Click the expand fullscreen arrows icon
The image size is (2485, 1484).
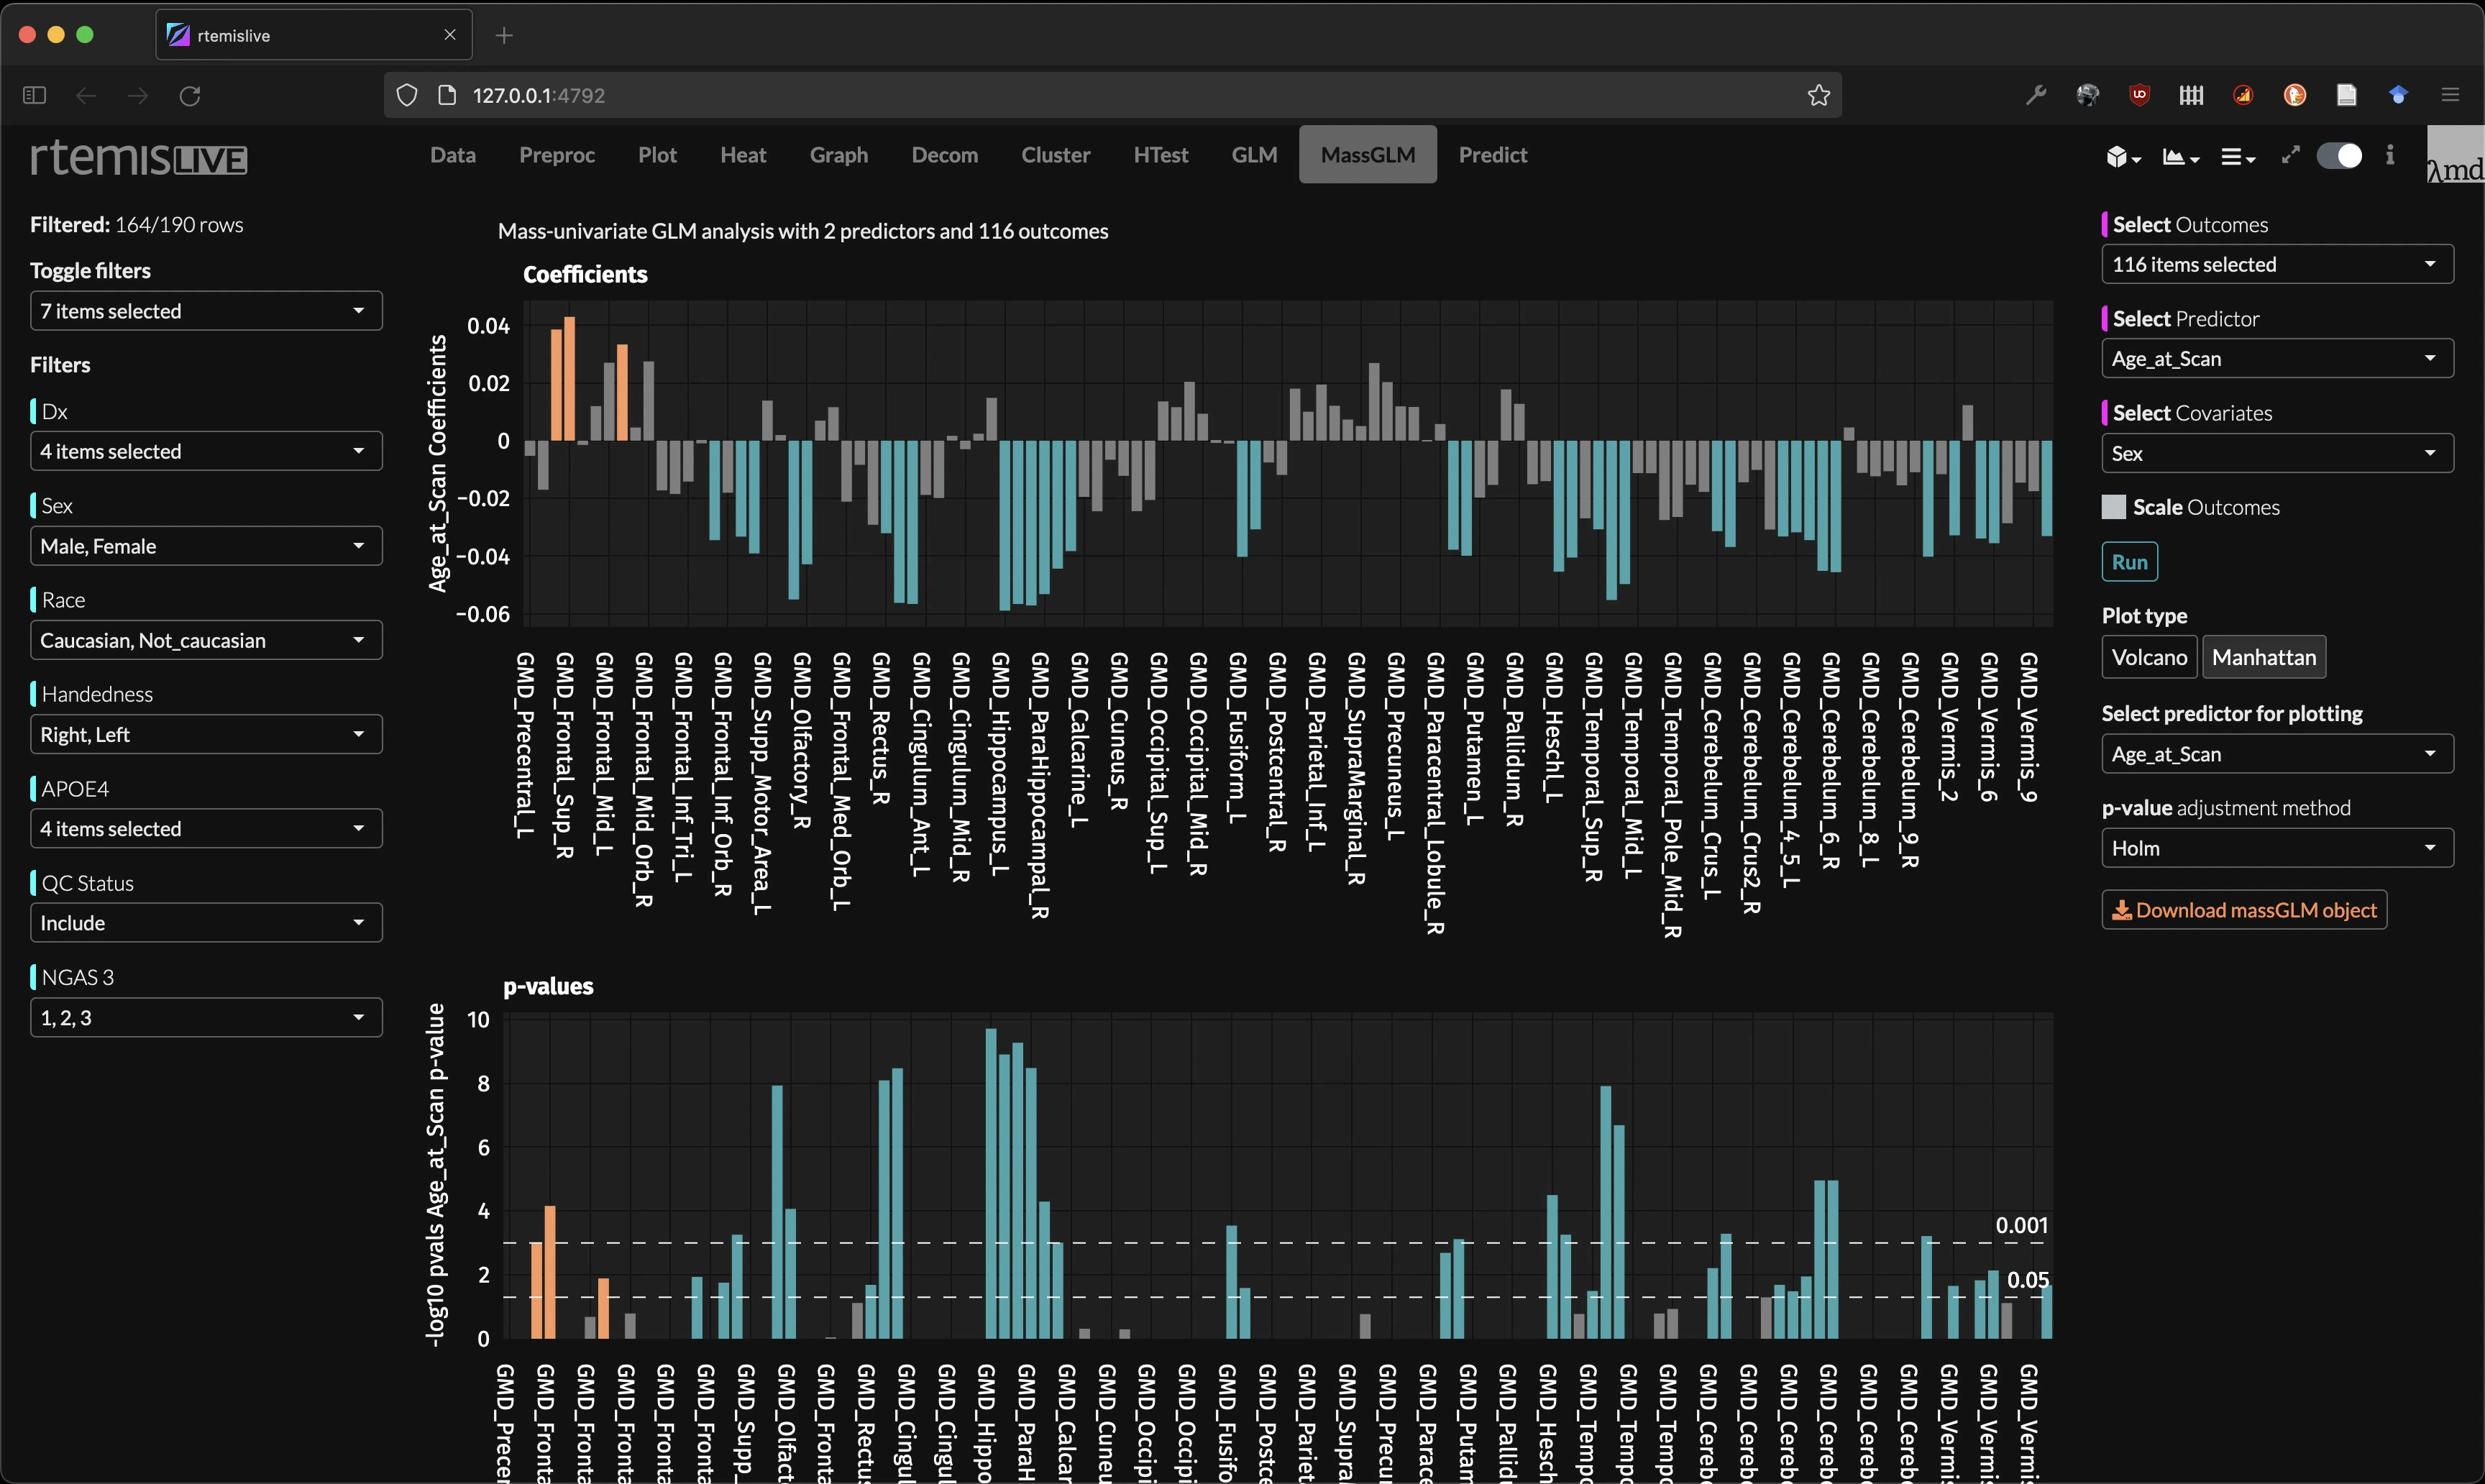pyautogui.click(x=2290, y=155)
